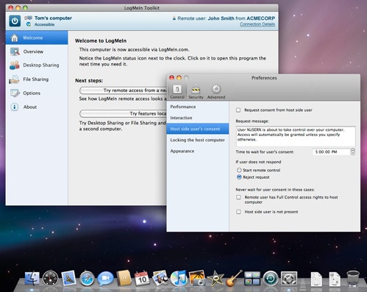Select Host side user's consent item

198,129
